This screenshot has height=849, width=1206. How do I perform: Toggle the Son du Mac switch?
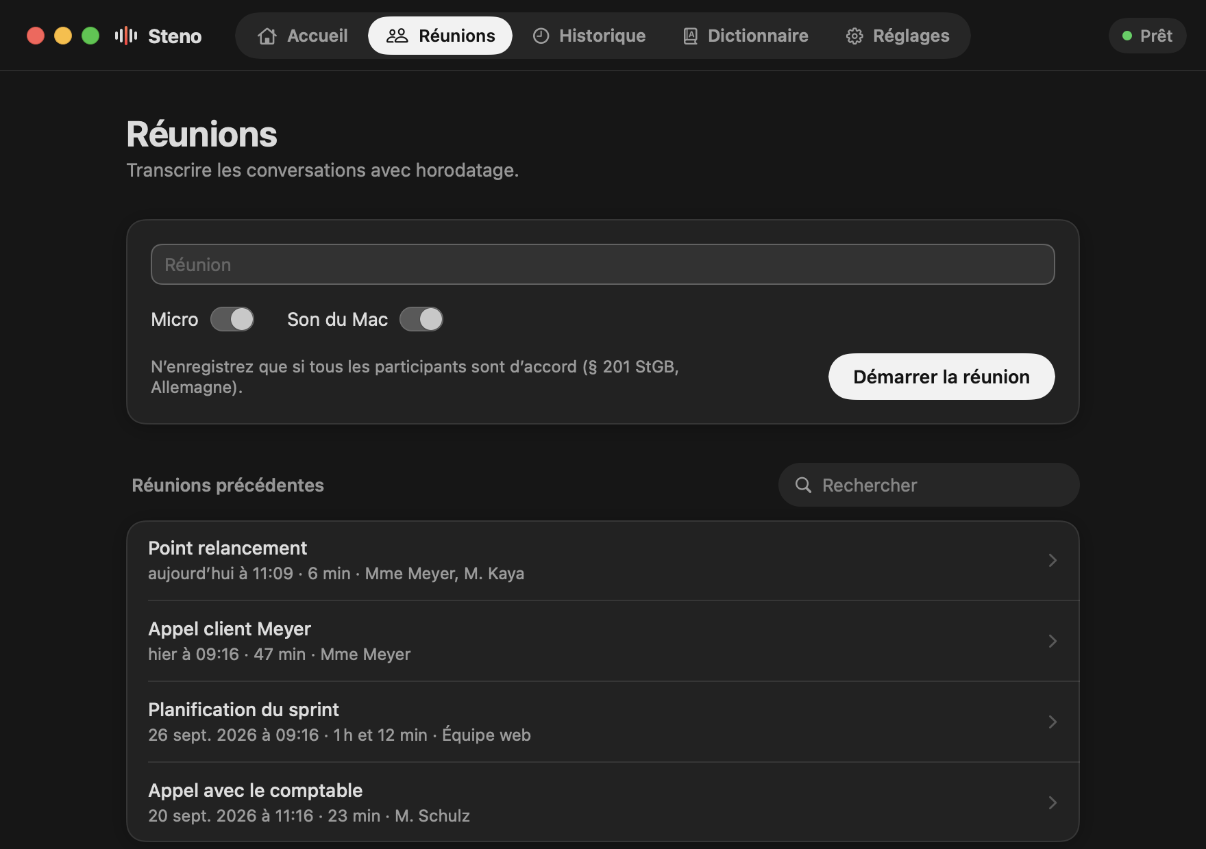click(x=421, y=319)
